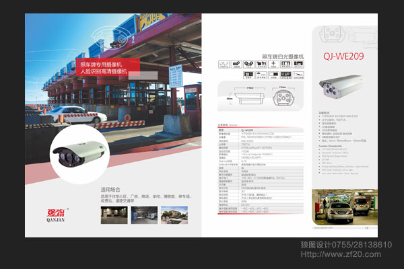Click the red banner text 照车牌专用摄像机
The height and width of the screenshot is (269, 404).
(101, 65)
